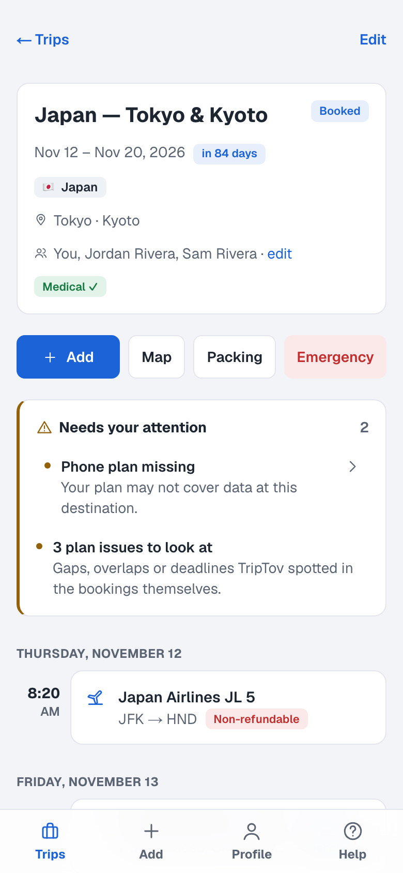This screenshot has width=403, height=873.
Task: Click the suitcase Trips icon in bottom bar
Action: (x=50, y=831)
